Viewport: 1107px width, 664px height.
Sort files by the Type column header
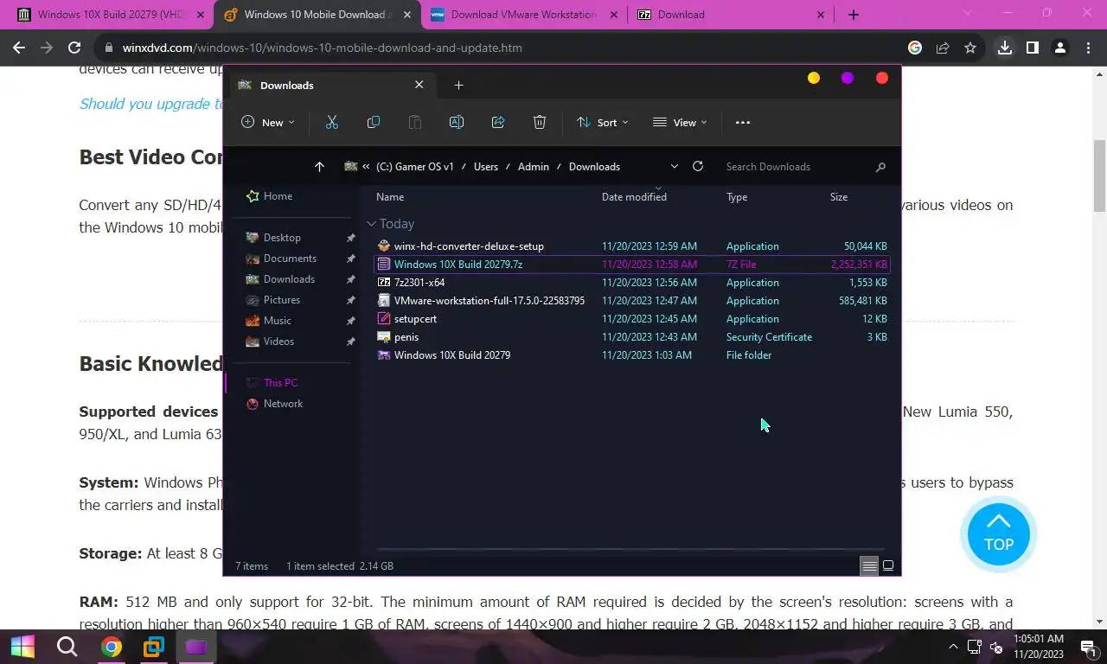737,197
